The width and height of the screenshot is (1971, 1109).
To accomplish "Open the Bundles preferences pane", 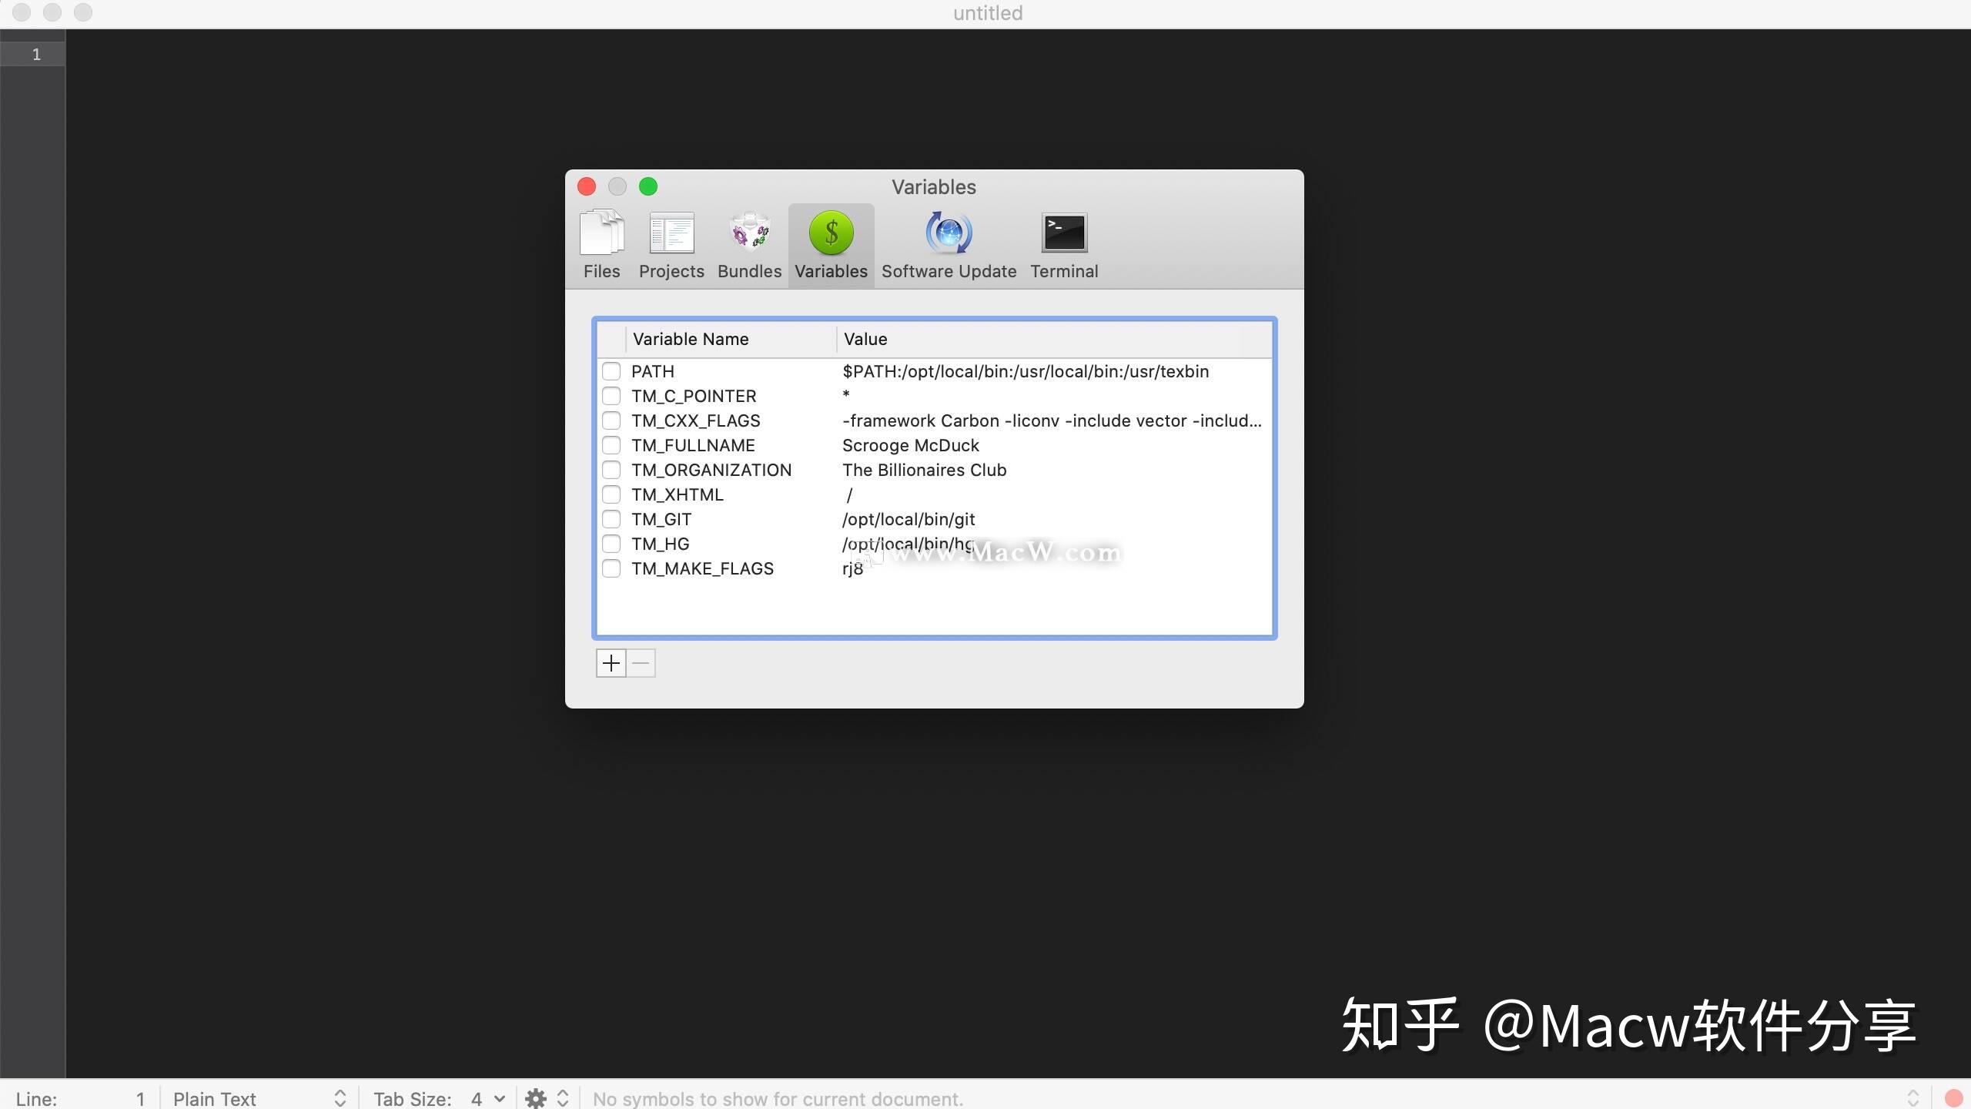I will tap(749, 244).
